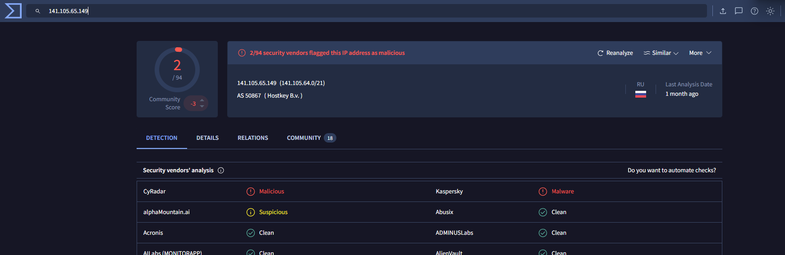Click '2/94 security vendors flagged' banner text
Image resolution: width=785 pixels, height=255 pixels.
(x=327, y=53)
